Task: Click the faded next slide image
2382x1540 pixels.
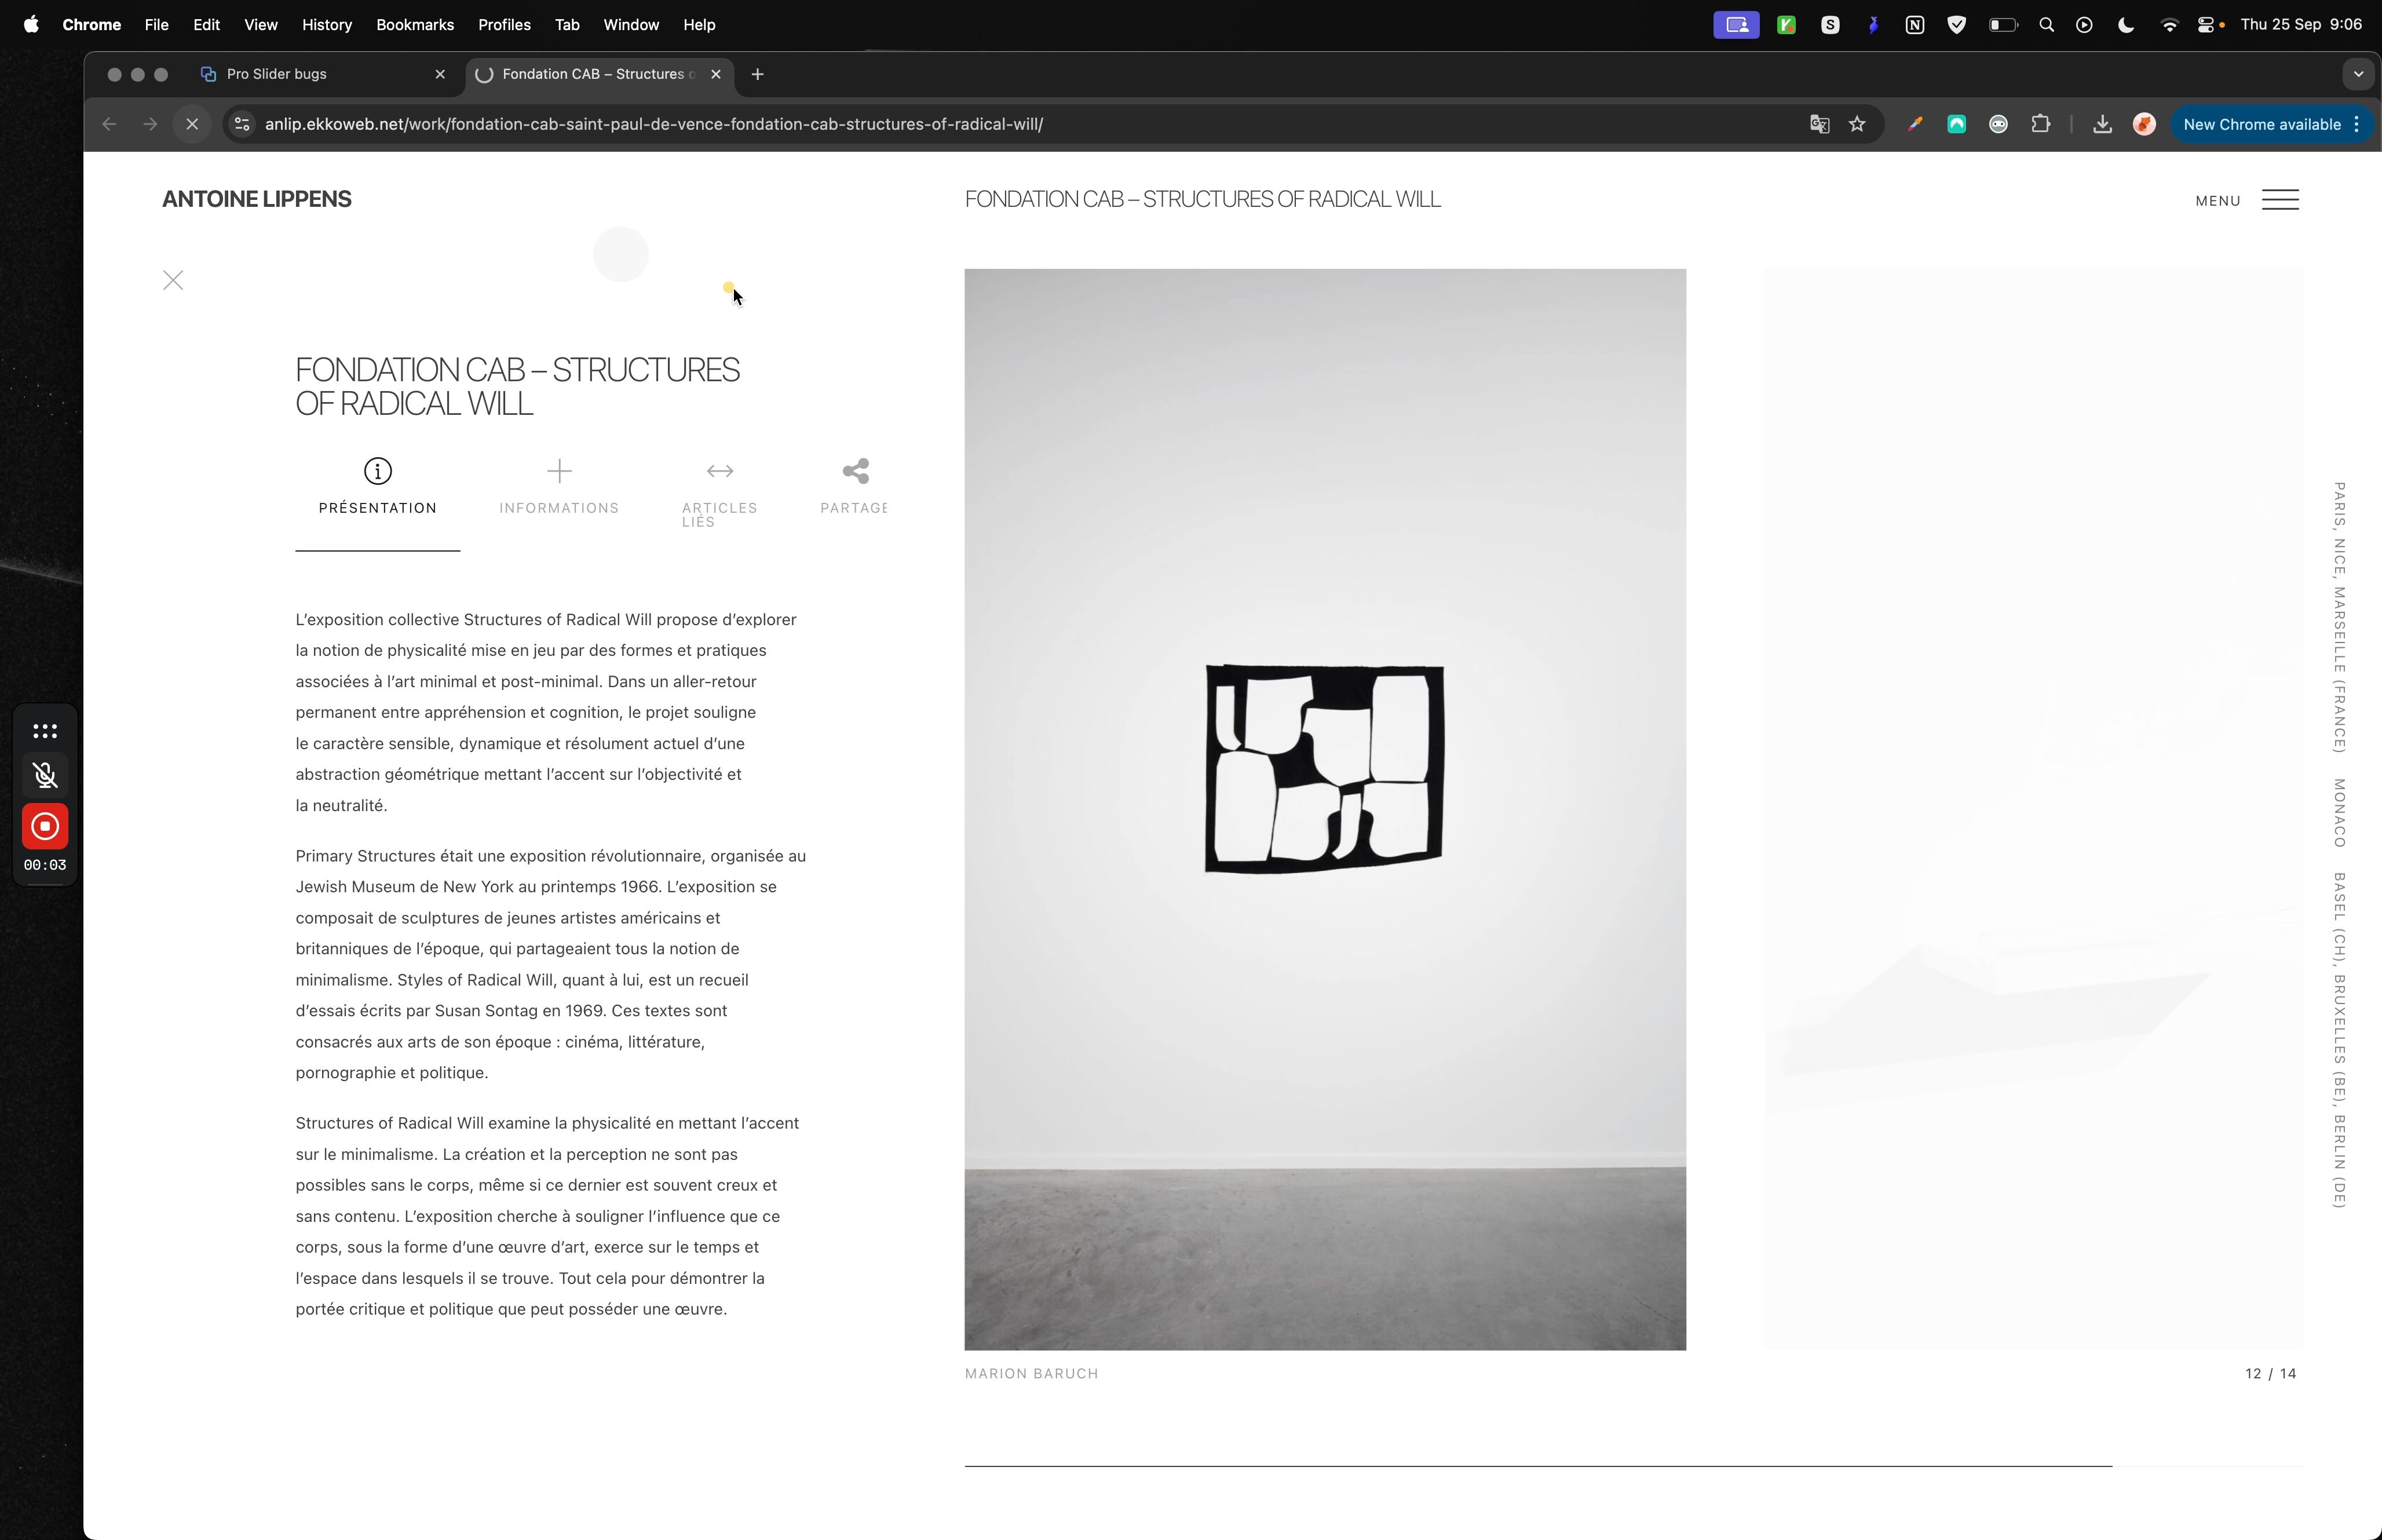Action: click(2034, 809)
